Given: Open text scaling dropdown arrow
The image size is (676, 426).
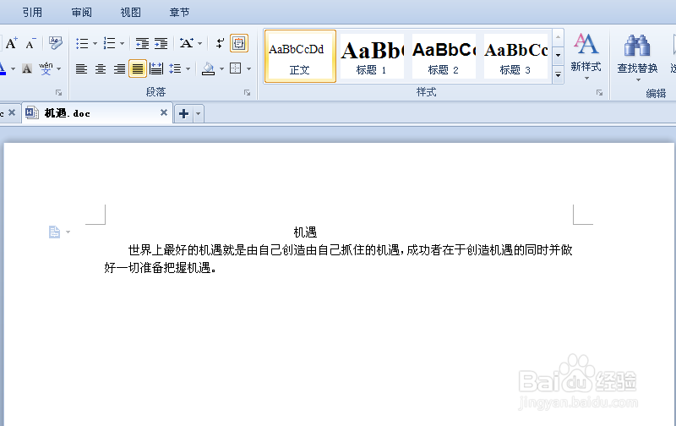Looking at the screenshot, I should coord(199,44).
